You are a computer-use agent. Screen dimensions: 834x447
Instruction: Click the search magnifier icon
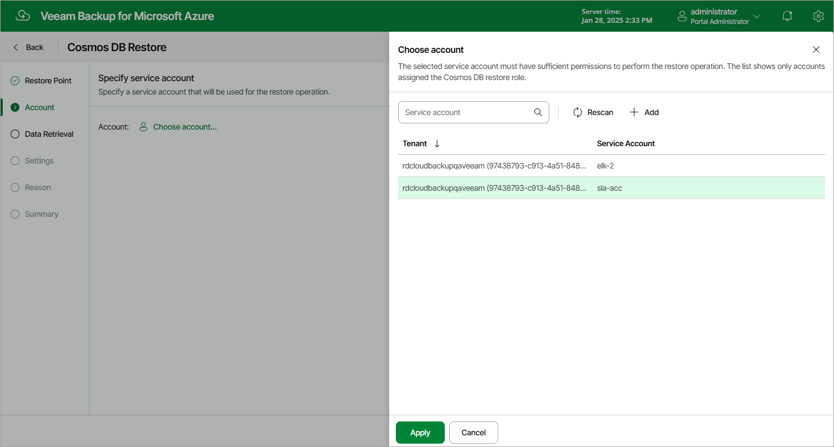tap(538, 112)
